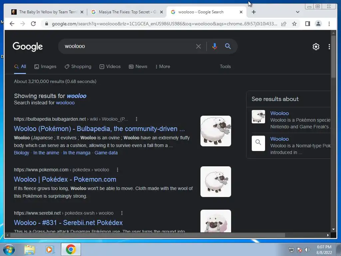Click Wooloo thumbnail in side panel
The width and height of the screenshot is (341, 256).
tap(258, 117)
